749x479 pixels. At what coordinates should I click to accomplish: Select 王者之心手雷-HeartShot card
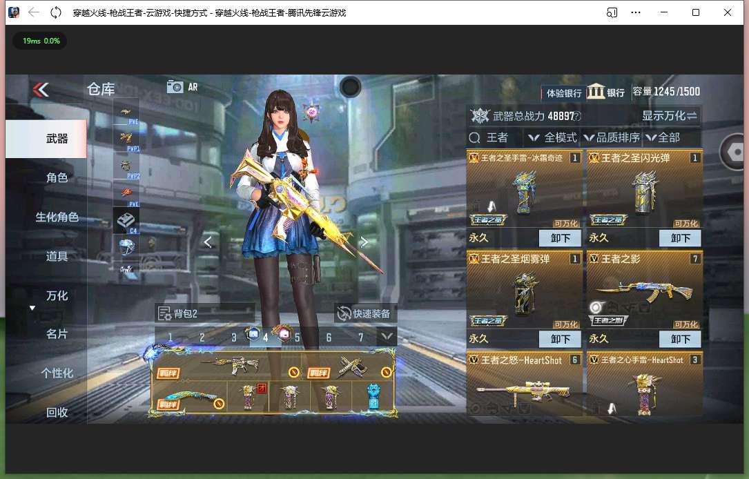(x=644, y=384)
